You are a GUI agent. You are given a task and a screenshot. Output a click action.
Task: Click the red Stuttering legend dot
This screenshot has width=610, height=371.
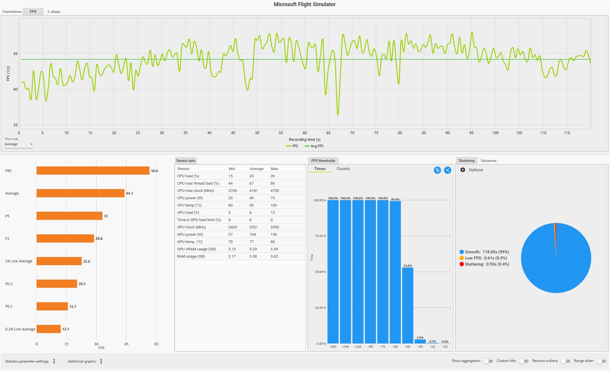462,264
